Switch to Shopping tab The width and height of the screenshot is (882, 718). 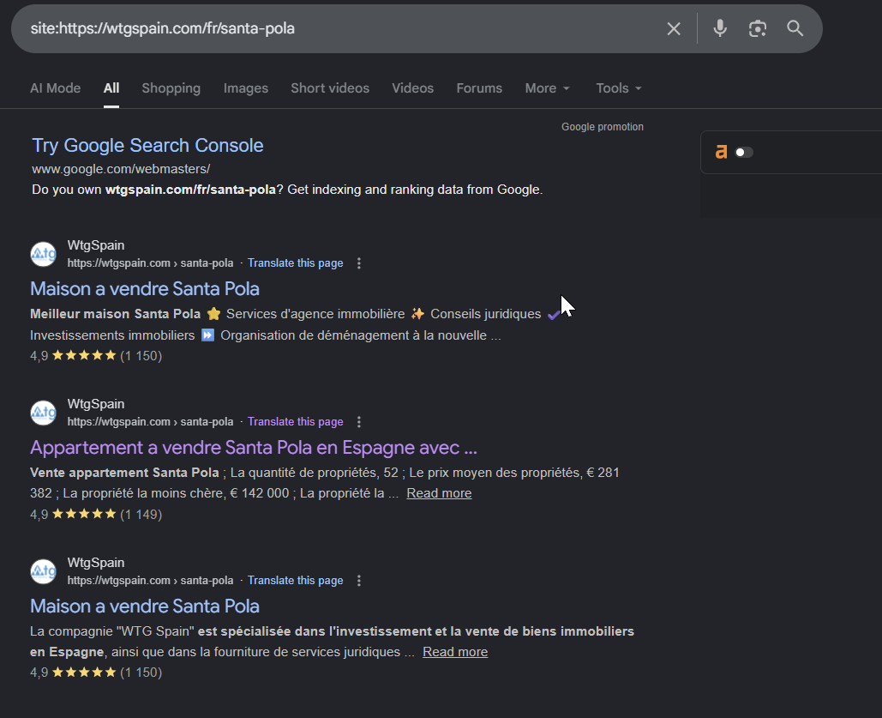[171, 88]
